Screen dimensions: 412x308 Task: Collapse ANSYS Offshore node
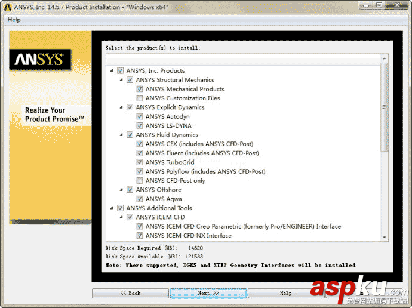coord(121,190)
